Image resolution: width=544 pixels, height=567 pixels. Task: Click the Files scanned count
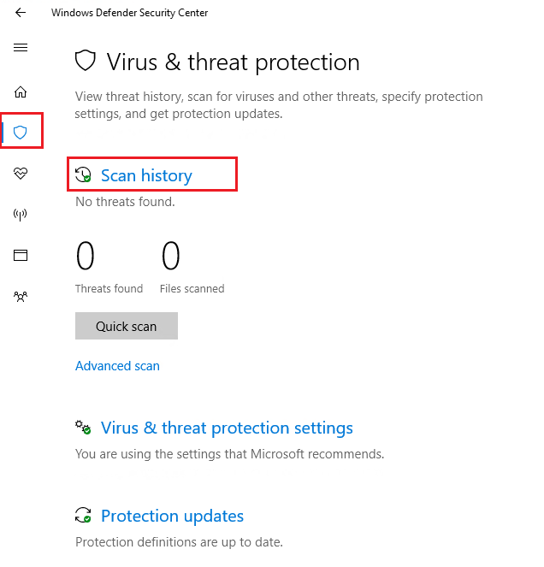coord(171,257)
